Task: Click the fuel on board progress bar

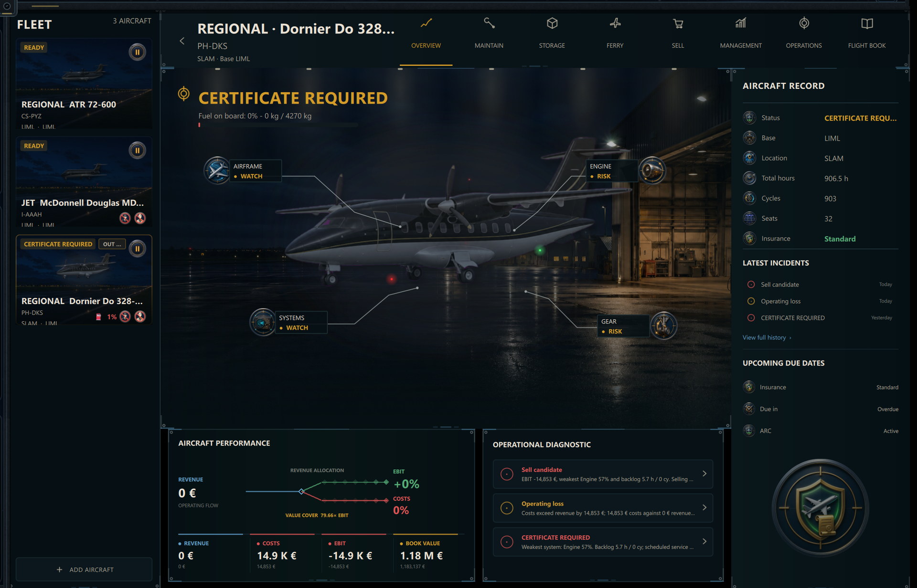Action: pos(278,125)
